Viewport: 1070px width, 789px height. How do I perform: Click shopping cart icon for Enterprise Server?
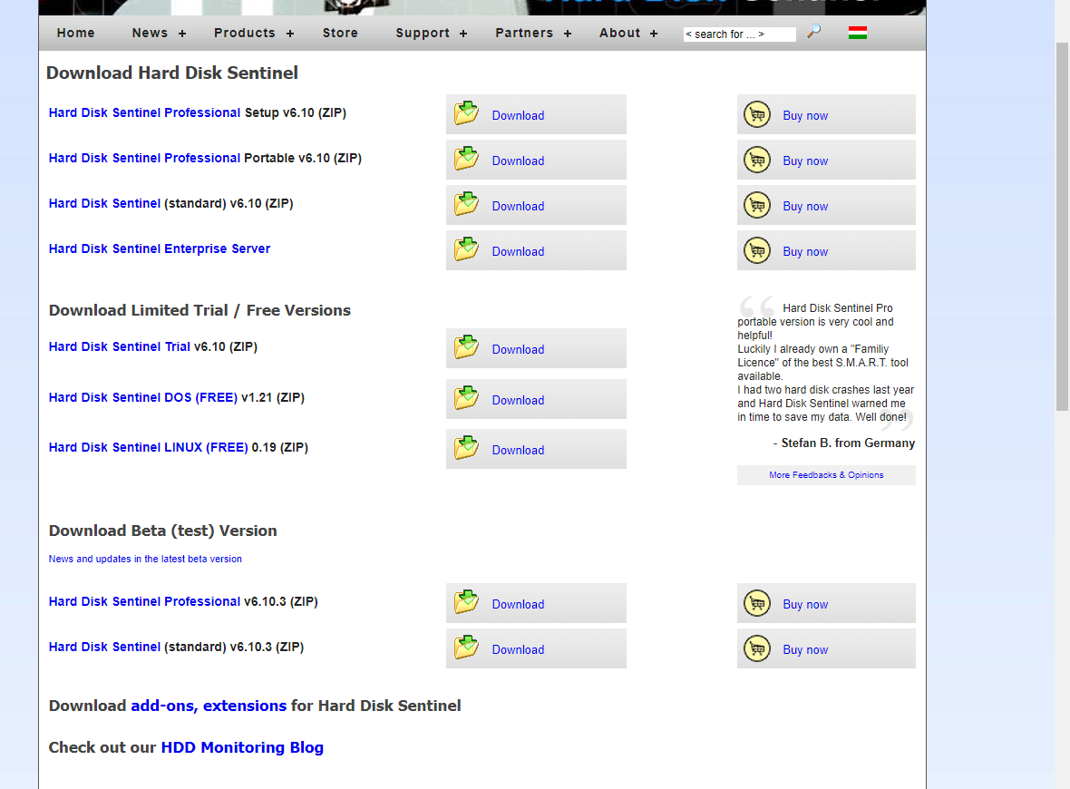tap(757, 250)
